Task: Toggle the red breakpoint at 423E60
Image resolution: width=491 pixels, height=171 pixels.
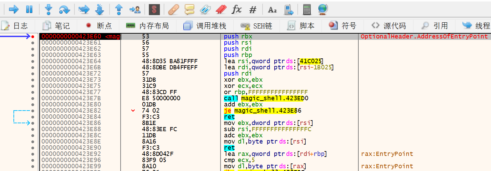Action: pyautogui.click(x=33, y=36)
